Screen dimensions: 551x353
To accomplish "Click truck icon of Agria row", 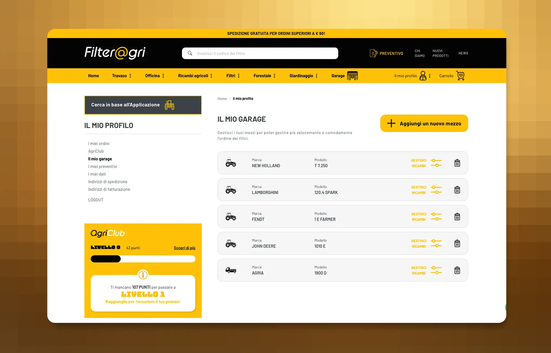I will tap(231, 270).
